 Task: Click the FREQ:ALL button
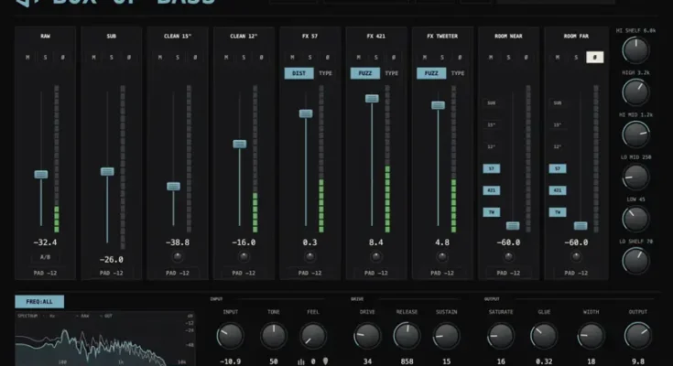point(39,302)
